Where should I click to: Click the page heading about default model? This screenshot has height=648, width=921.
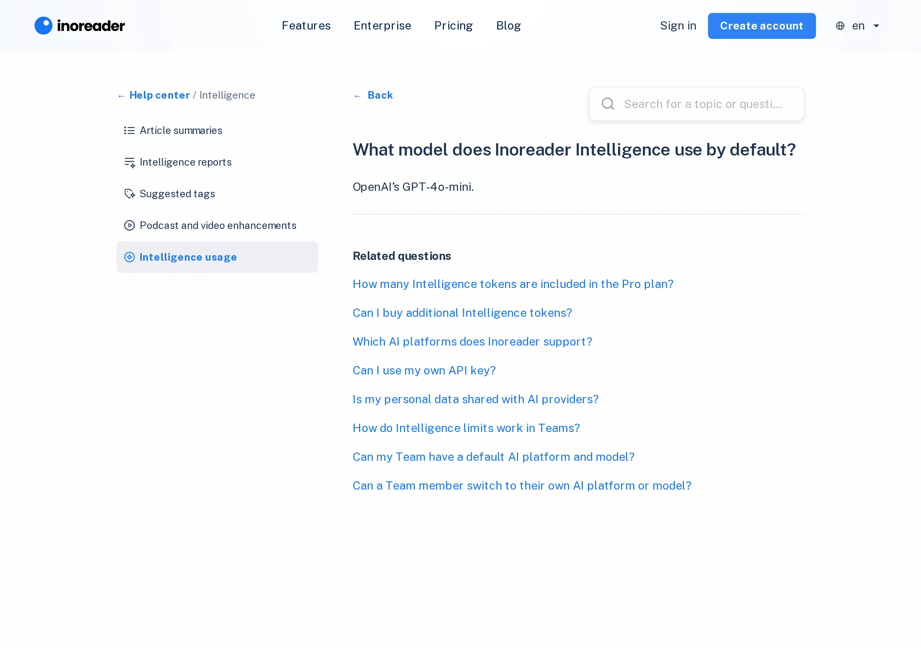pyautogui.click(x=574, y=150)
